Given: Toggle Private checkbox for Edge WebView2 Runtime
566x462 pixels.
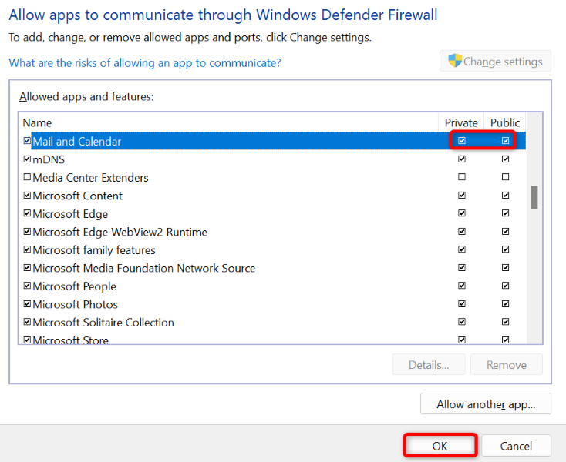Looking at the screenshot, I should coord(462,231).
